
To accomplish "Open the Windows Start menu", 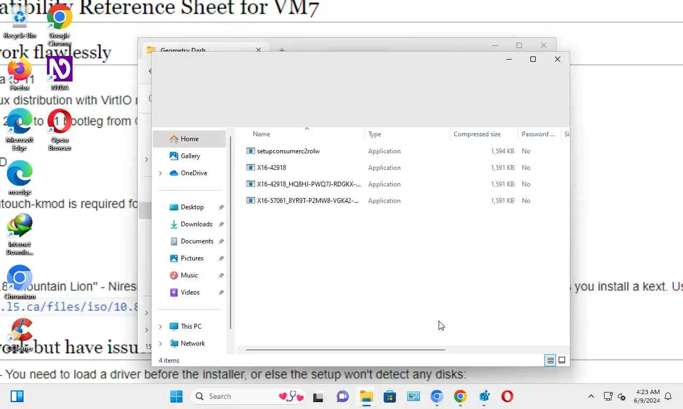I will pos(176,396).
